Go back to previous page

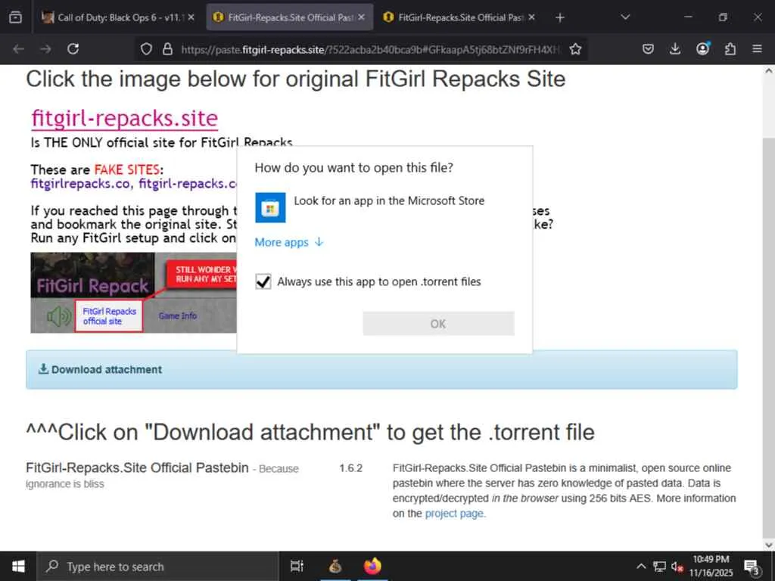[18, 49]
